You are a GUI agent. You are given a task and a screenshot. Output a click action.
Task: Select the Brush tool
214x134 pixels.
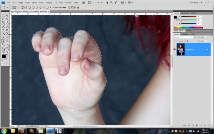[x=7, y=26]
